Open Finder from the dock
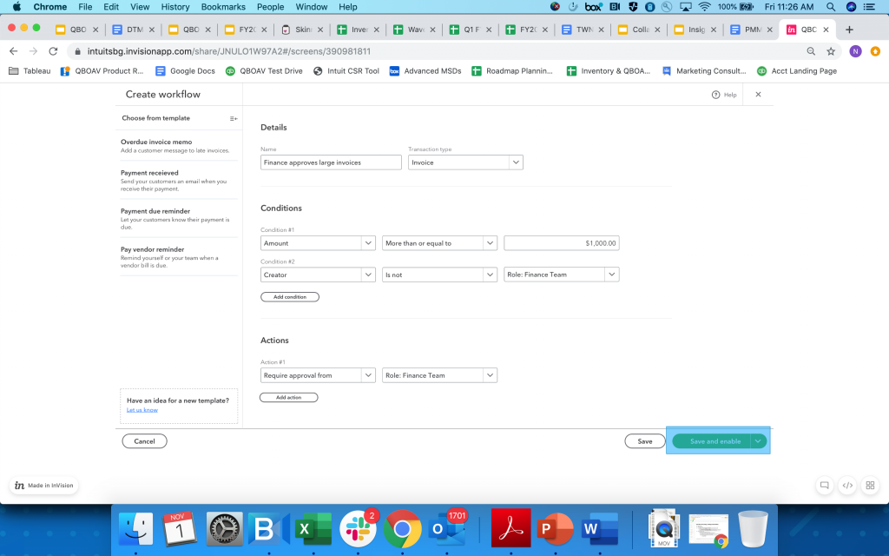The width and height of the screenshot is (889, 556). pos(135,529)
